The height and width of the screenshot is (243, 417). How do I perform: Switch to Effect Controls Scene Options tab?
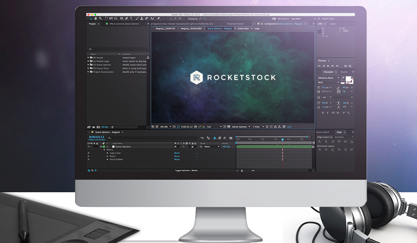point(124,24)
